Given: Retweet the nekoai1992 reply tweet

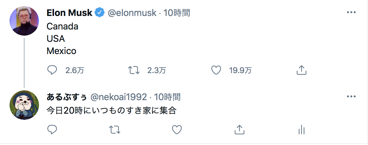Looking at the screenshot, I should 115,130.
